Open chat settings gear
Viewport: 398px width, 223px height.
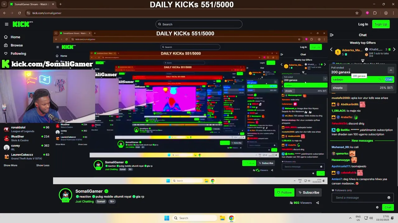click(x=377, y=208)
